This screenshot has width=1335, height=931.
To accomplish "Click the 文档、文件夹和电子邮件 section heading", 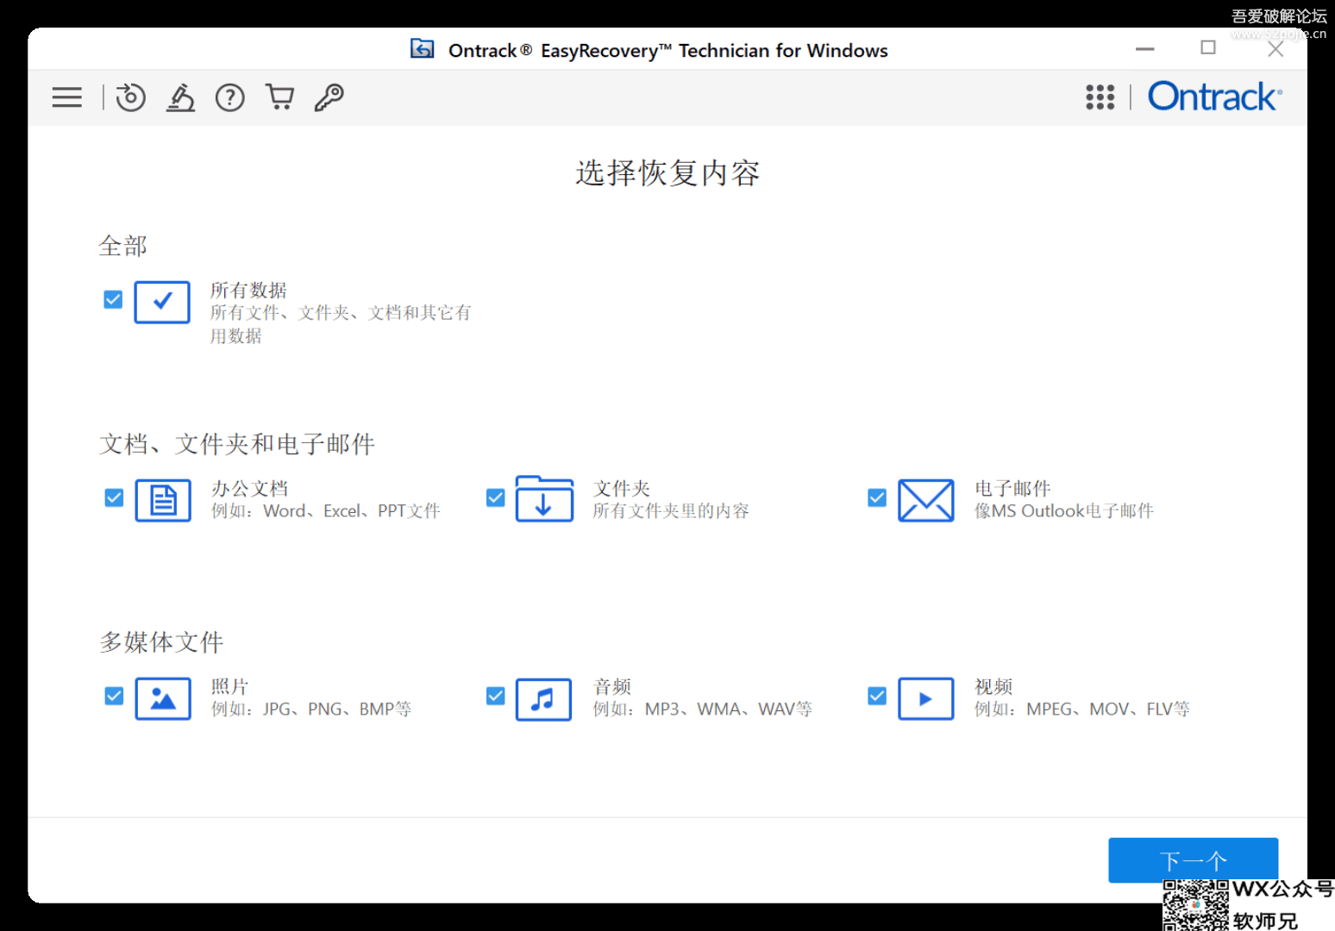I will [237, 445].
